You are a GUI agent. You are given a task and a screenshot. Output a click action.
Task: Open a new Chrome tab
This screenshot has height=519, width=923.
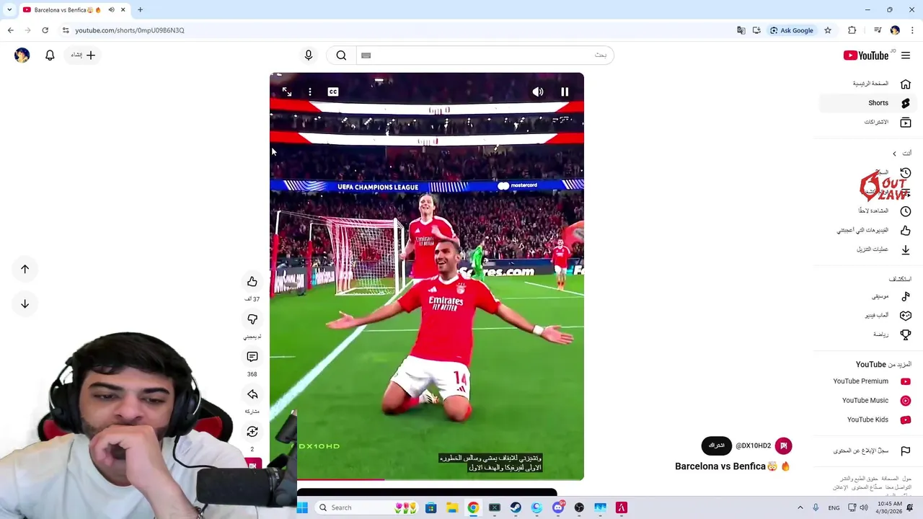click(140, 10)
